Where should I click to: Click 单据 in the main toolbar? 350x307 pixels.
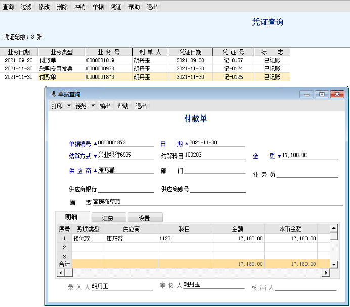(98, 7)
